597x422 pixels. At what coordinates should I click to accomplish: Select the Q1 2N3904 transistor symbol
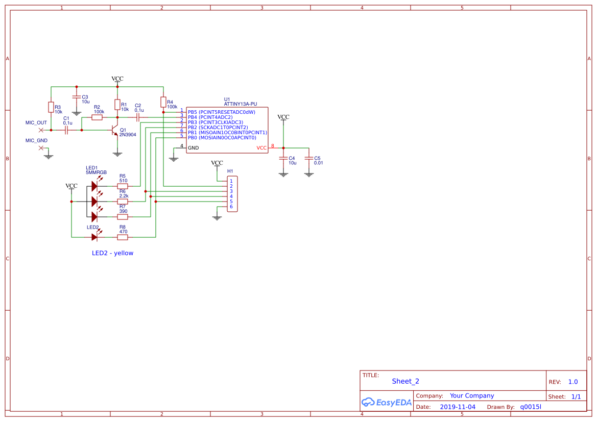tap(115, 131)
